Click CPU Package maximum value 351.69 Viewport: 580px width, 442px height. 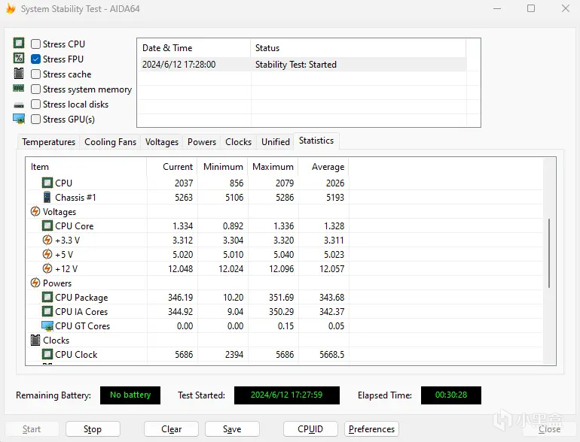point(281,297)
